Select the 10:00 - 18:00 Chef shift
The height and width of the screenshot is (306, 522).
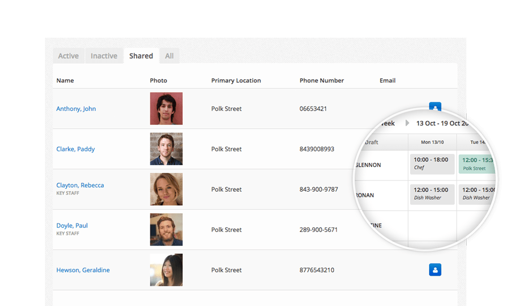(x=432, y=163)
